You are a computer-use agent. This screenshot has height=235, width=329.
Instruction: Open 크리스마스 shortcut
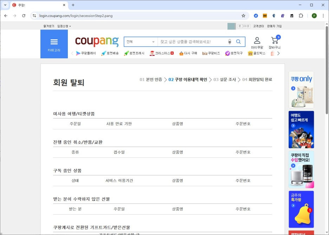pos(162,53)
